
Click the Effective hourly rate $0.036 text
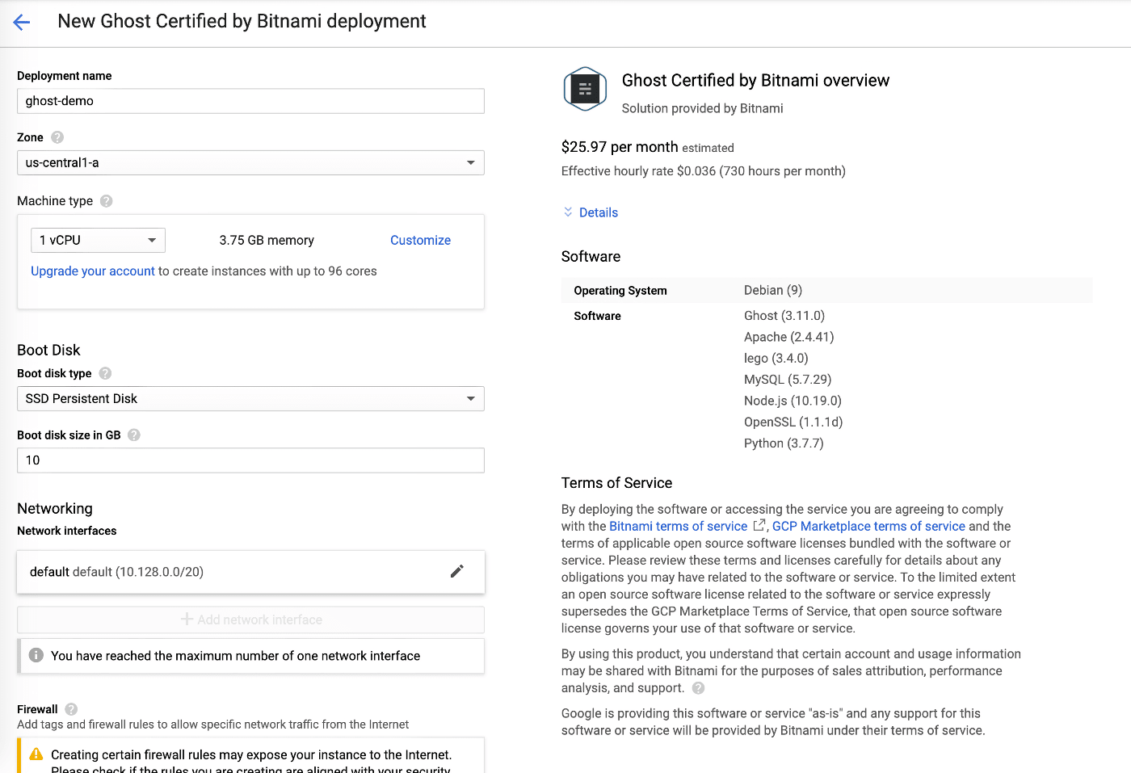coord(704,171)
